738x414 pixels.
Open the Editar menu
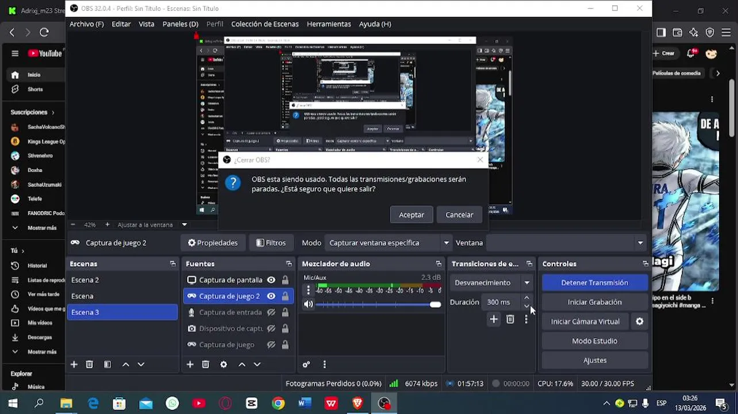coord(121,24)
